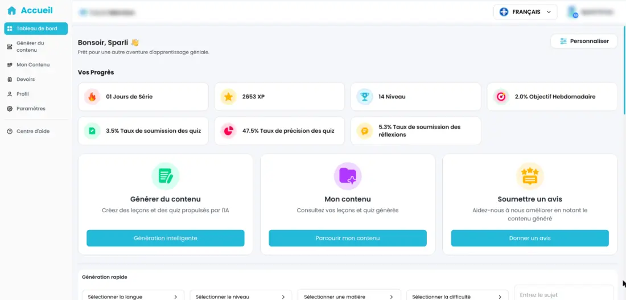626x300 pixels.
Task: Click the Donner un avis button
Action: tap(530, 238)
